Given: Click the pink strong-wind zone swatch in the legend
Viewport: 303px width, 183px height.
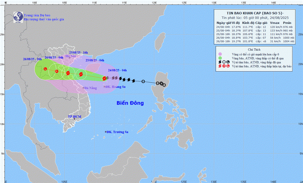Looking at the screenshot, I should [220, 54].
